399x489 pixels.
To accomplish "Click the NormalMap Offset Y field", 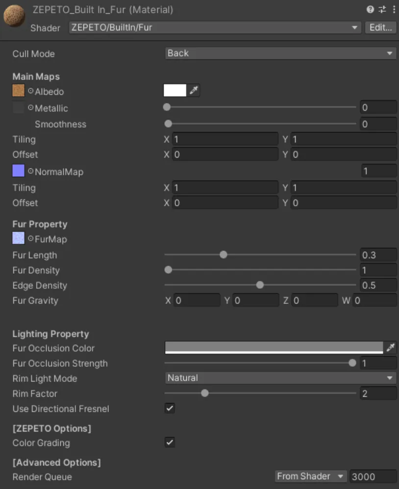I will pyautogui.click(x=344, y=203).
